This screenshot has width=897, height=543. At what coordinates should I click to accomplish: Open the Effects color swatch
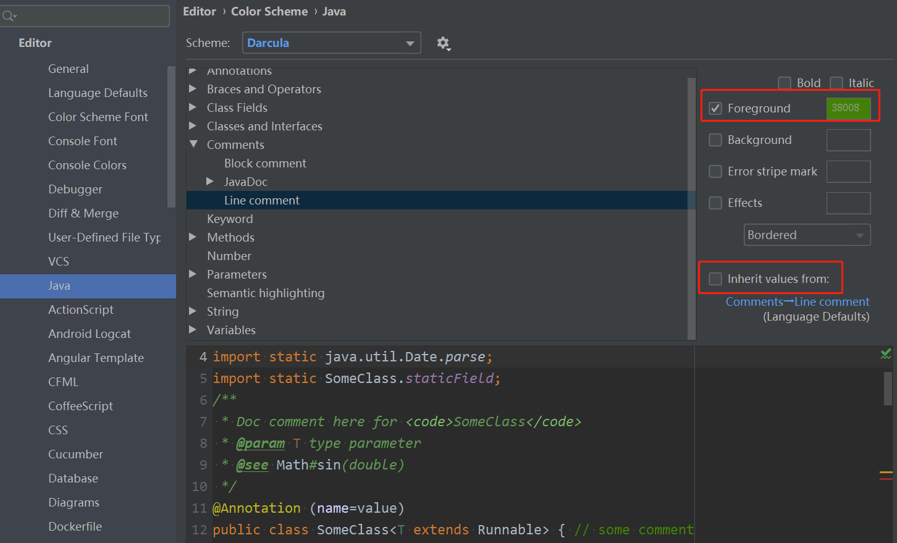coord(848,203)
